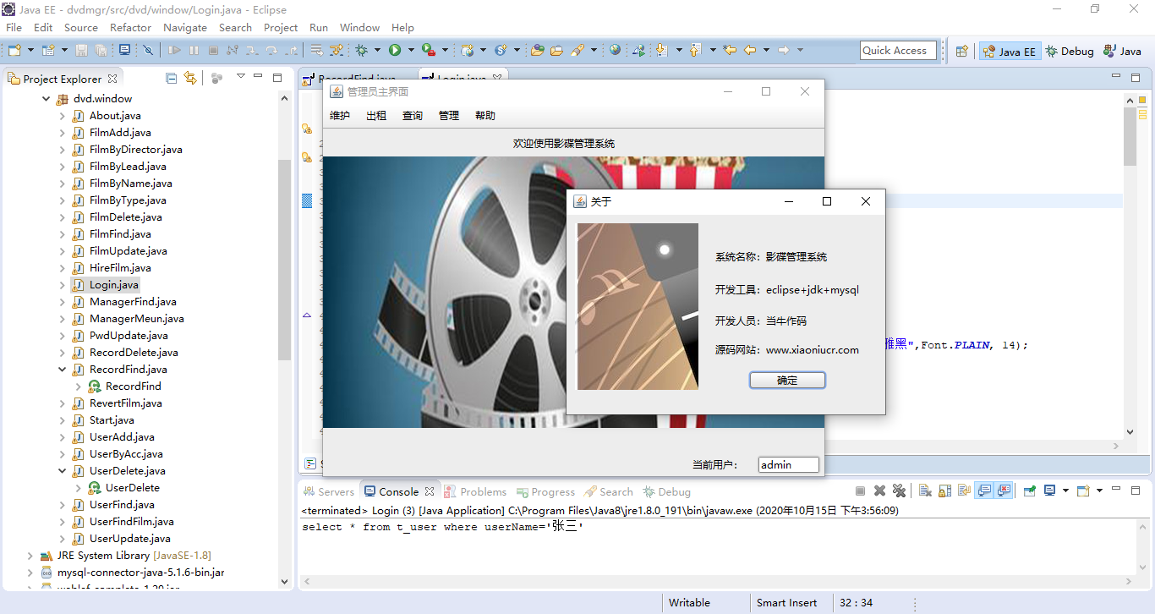This screenshot has height=614, width=1155.
Task: Collapse the RecordFind.java tree node
Action: coord(63,370)
